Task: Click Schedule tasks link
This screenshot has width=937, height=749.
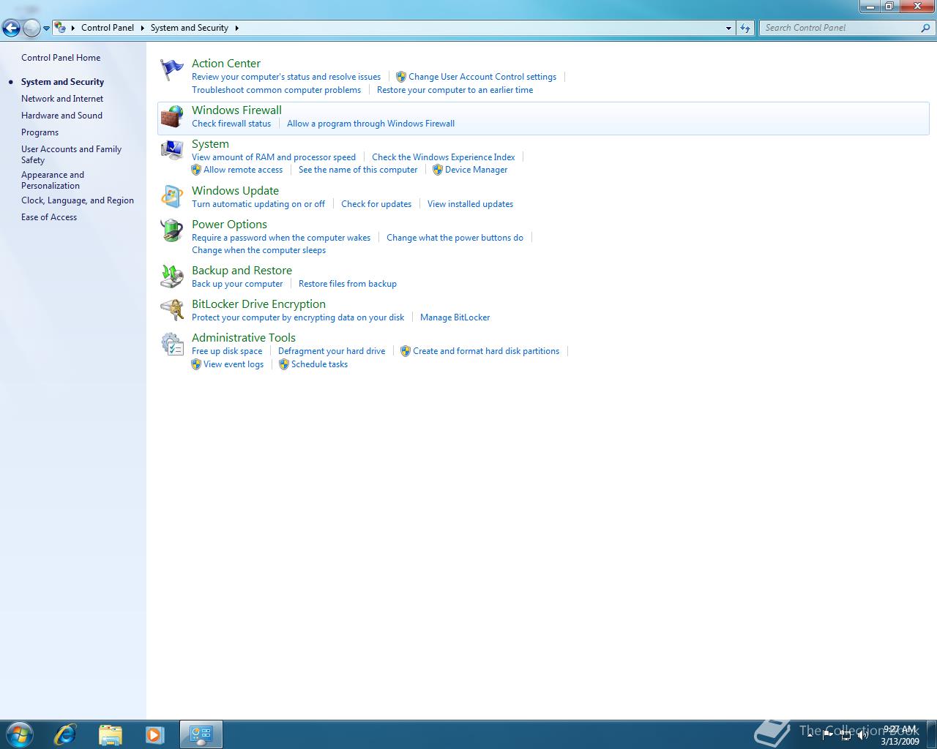Action: pyautogui.click(x=319, y=364)
